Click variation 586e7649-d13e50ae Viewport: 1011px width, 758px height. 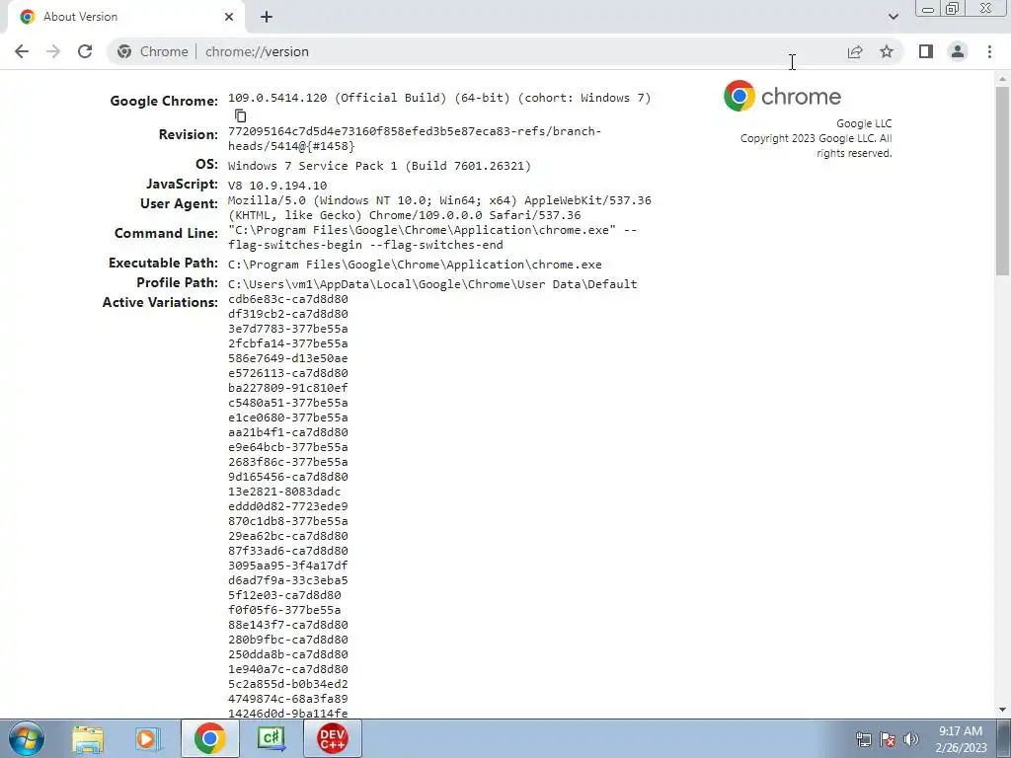[288, 358]
